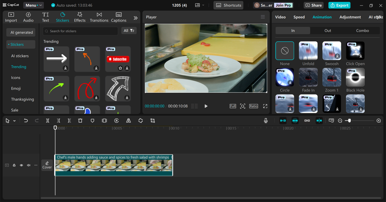Favorite the Subscribe sticker with star icon

tap(120, 68)
